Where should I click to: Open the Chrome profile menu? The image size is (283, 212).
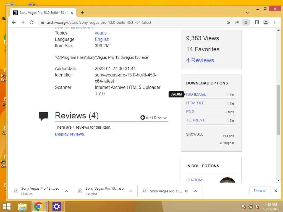(x=266, y=22)
